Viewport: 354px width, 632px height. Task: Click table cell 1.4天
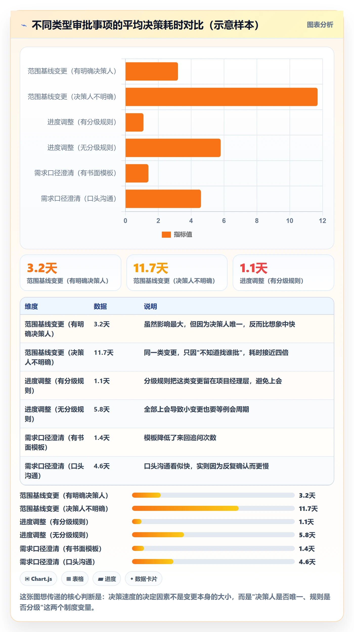click(102, 438)
